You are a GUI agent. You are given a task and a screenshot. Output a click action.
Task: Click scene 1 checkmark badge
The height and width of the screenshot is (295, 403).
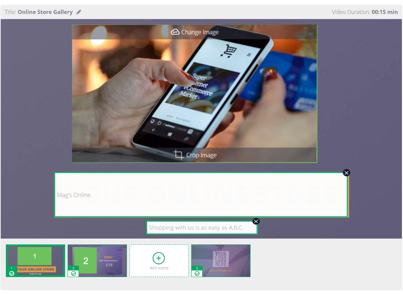pyautogui.click(x=12, y=274)
